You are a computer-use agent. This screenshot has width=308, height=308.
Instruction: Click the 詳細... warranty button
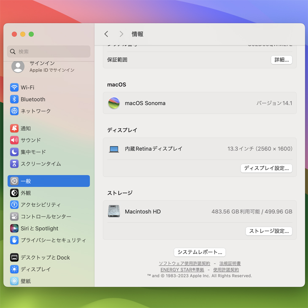pos(281,60)
